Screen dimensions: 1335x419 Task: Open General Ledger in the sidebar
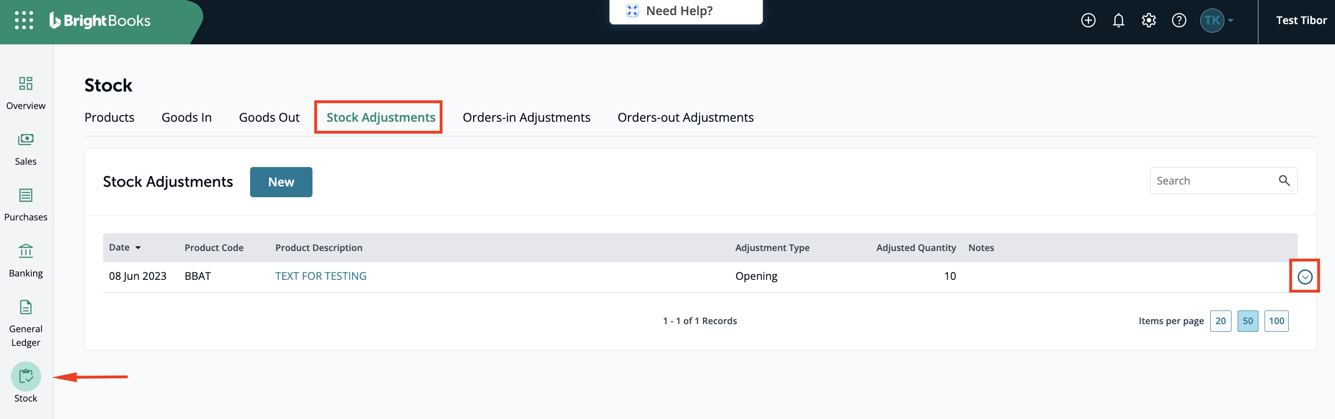point(26,323)
